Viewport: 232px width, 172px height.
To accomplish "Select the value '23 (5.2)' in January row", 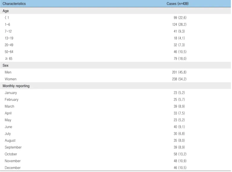I will pos(179,93).
